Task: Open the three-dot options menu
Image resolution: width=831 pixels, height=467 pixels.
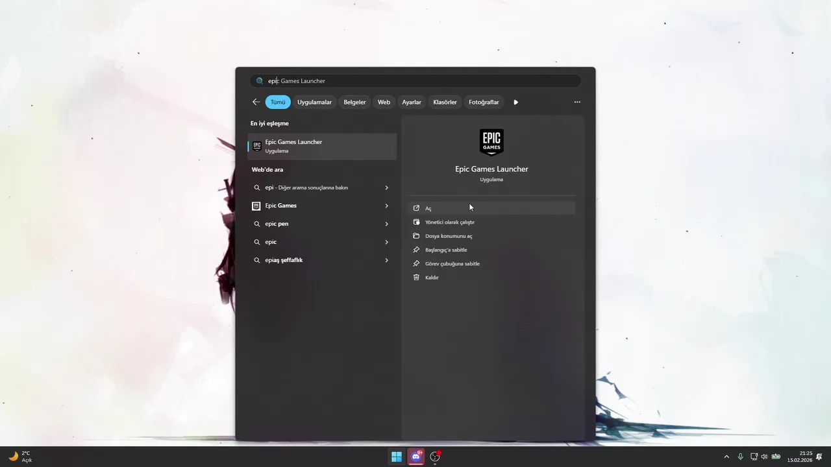Action: 577,102
